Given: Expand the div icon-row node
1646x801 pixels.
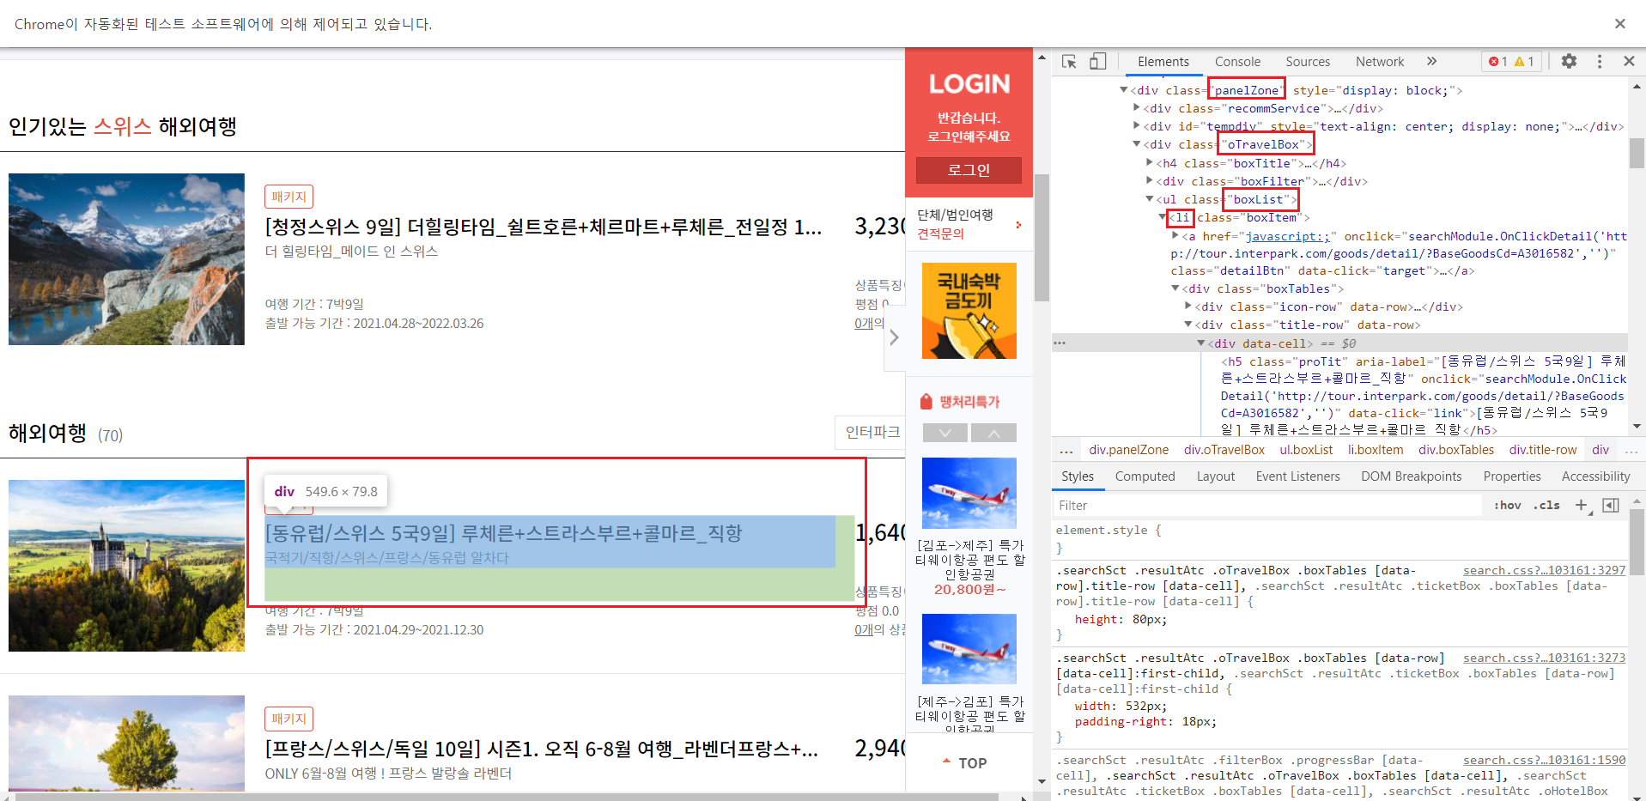Looking at the screenshot, I should click(x=1187, y=306).
